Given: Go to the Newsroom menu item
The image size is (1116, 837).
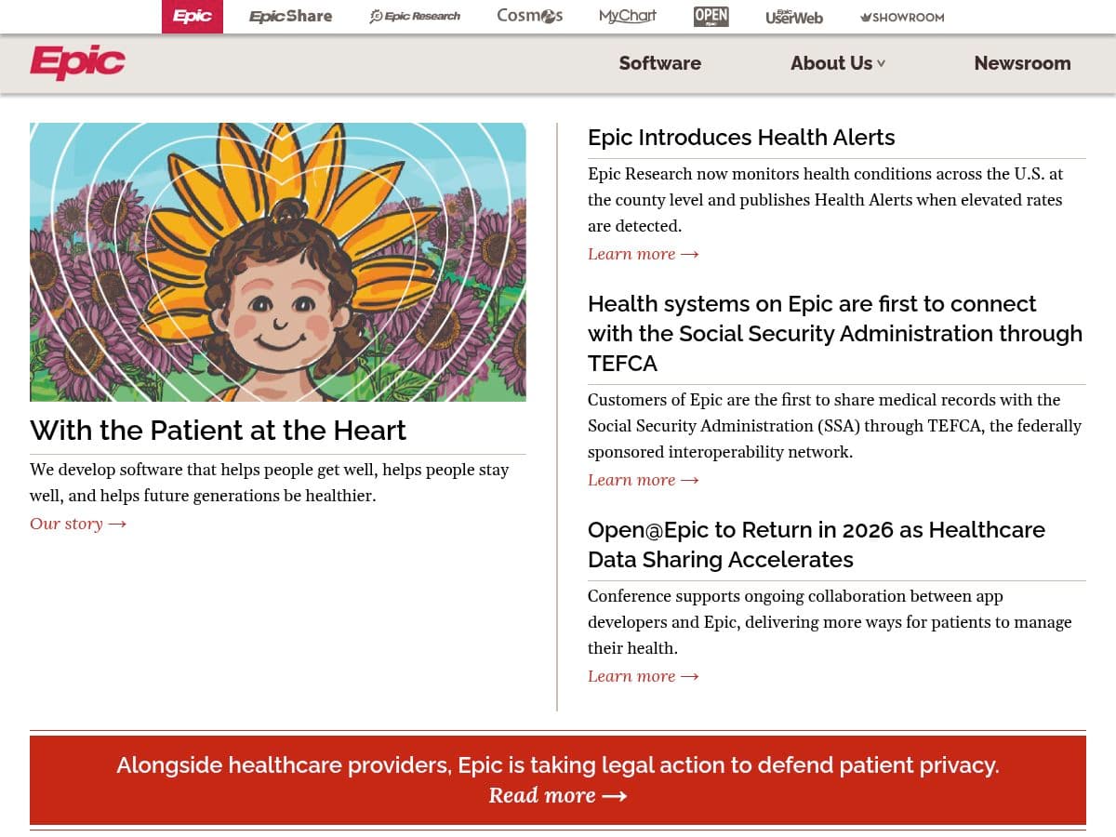Looking at the screenshot, I should tap(1022, 63).
